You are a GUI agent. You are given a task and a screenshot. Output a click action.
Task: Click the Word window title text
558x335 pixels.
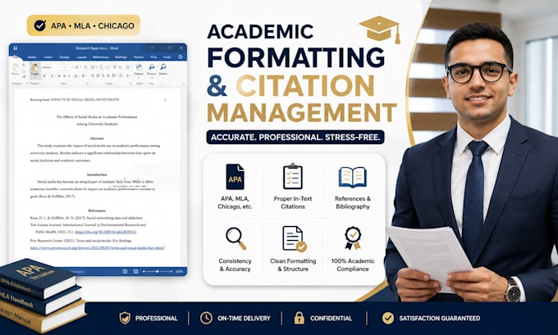[97, 48]
